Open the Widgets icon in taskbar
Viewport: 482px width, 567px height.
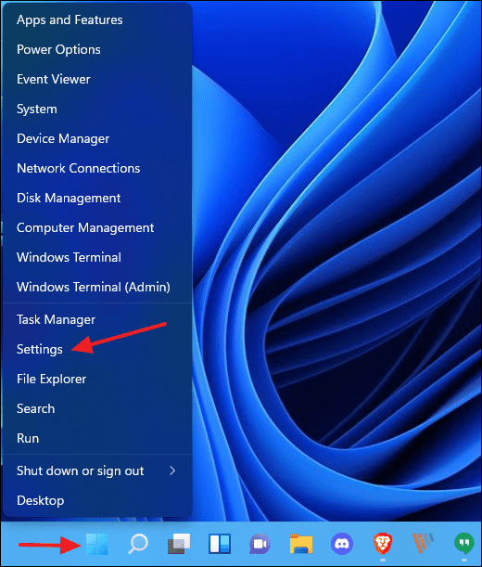[x=220, y=544]
